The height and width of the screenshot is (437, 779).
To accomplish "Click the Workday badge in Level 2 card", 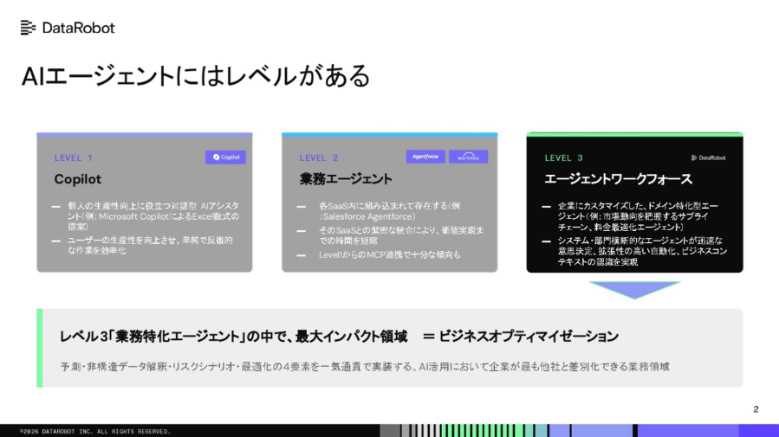I will point(468,157).
